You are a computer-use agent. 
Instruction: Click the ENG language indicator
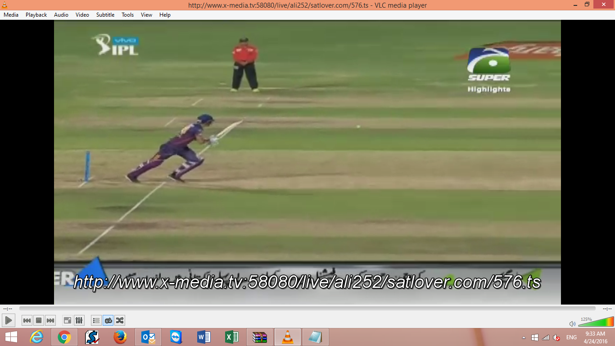[x=571, y=337]
